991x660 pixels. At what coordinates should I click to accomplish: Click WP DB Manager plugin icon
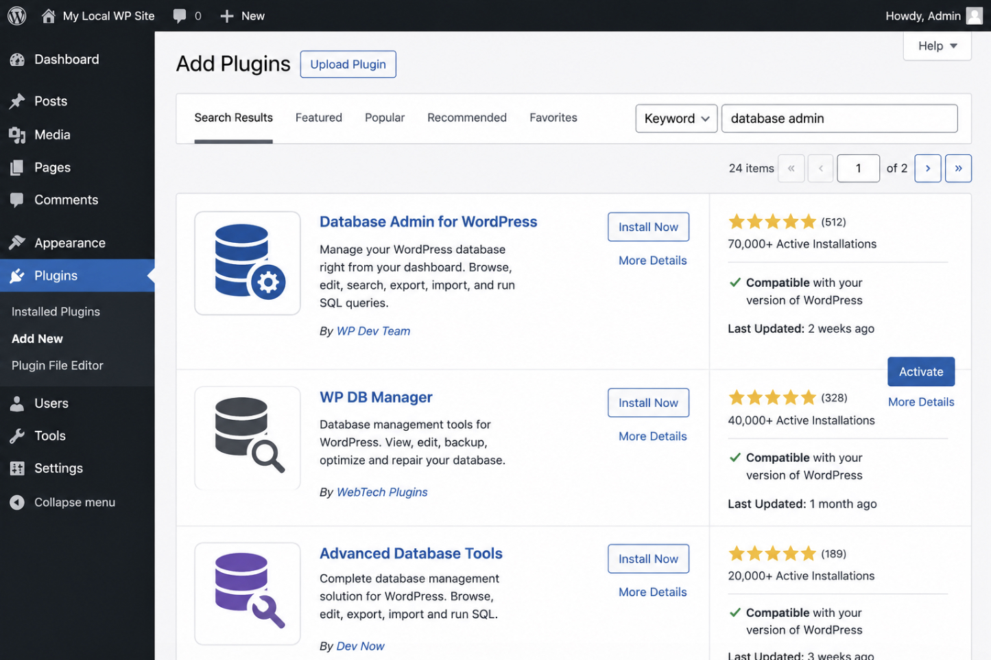click(x=248, y=438)
